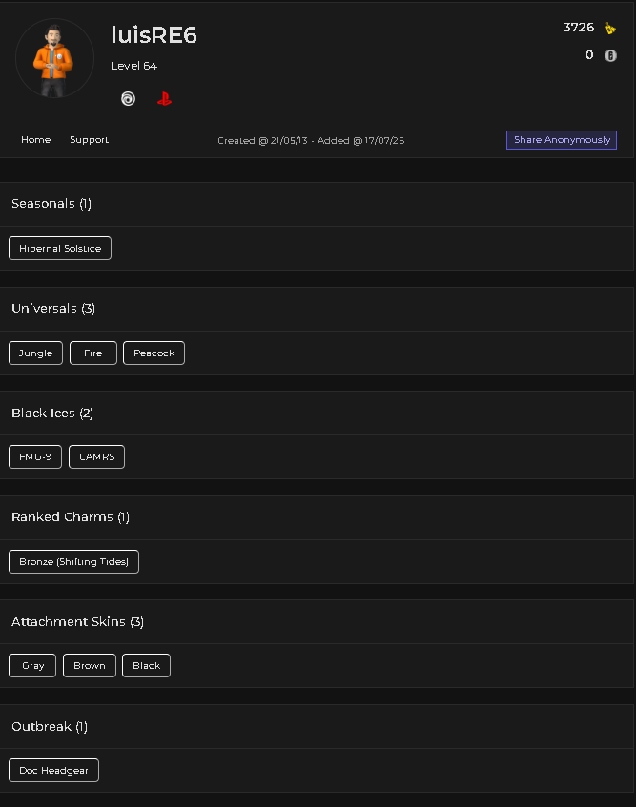Choose the Brown attachment skin tag

pos(90,665)
